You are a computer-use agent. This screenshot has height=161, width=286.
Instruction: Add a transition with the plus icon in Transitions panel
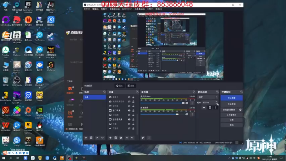tap(204, 108)
